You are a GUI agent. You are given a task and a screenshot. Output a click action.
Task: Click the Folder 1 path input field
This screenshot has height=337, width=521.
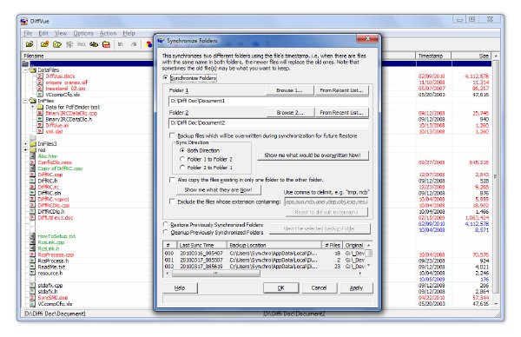click(268, 101)
